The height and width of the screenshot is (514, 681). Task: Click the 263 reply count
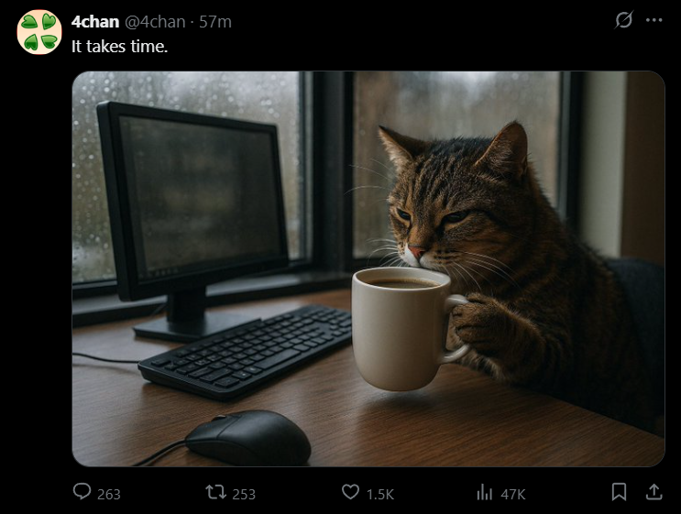[108, 494]
